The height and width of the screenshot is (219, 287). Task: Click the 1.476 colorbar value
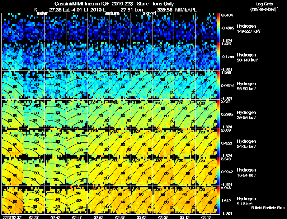(x=226, y=44)
